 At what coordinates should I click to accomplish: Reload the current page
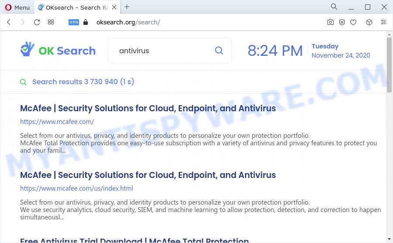37,22
